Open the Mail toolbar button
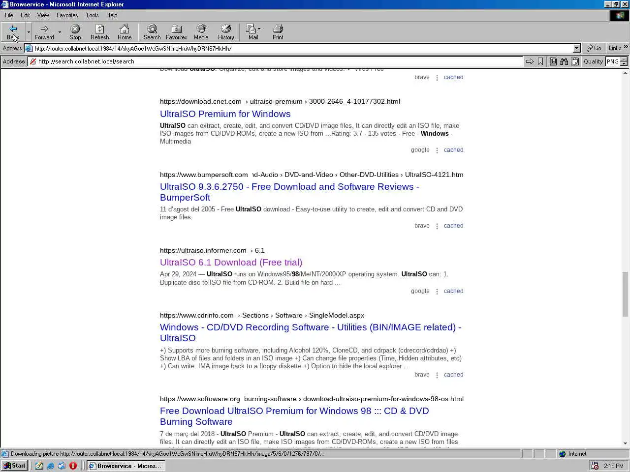Screen dimensions: 630x472 tap(252, 32)
